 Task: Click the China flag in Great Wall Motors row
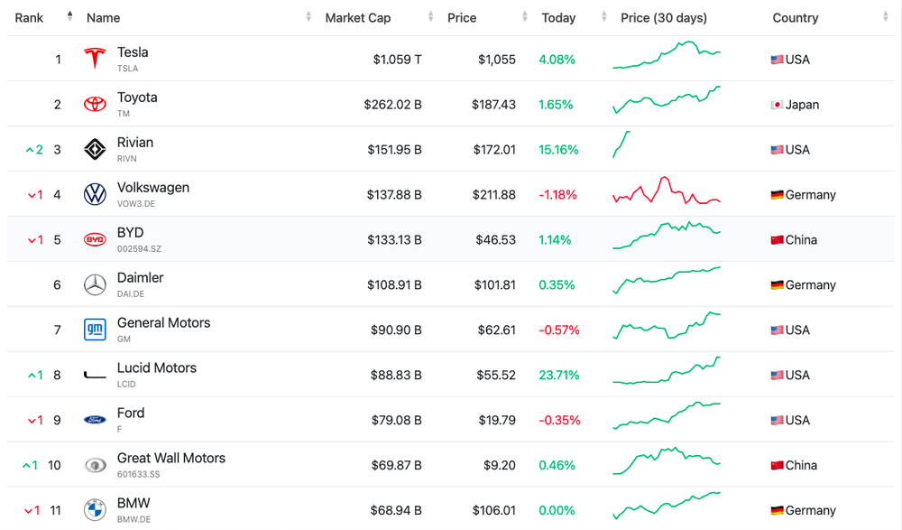[778, 465]
